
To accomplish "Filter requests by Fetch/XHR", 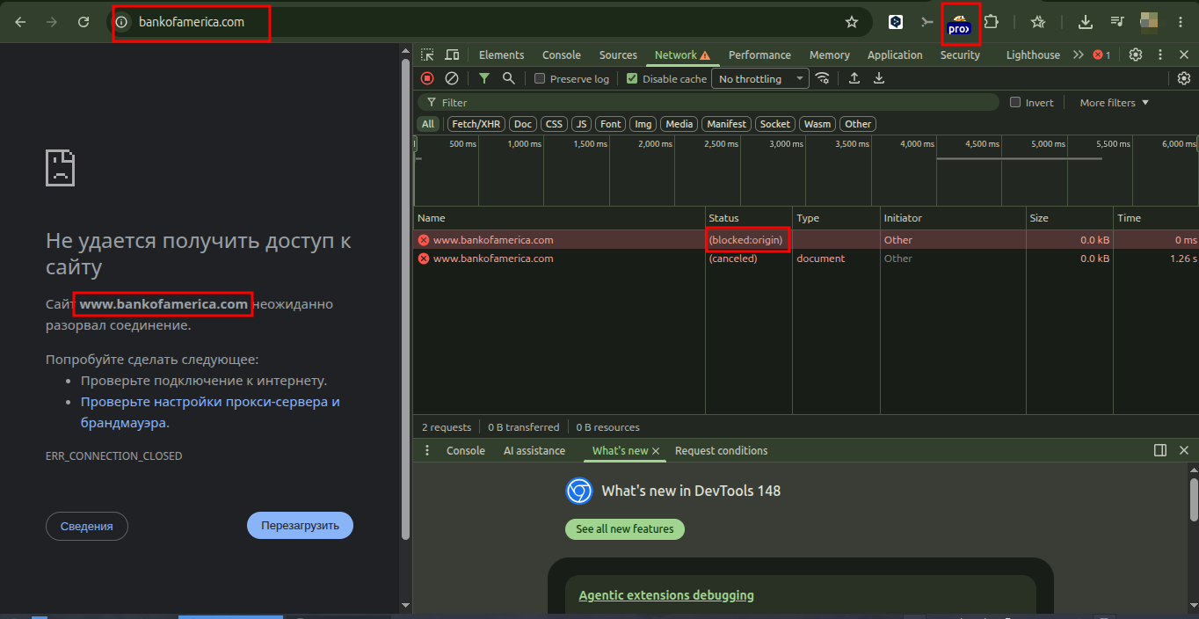I will point(476,124).
